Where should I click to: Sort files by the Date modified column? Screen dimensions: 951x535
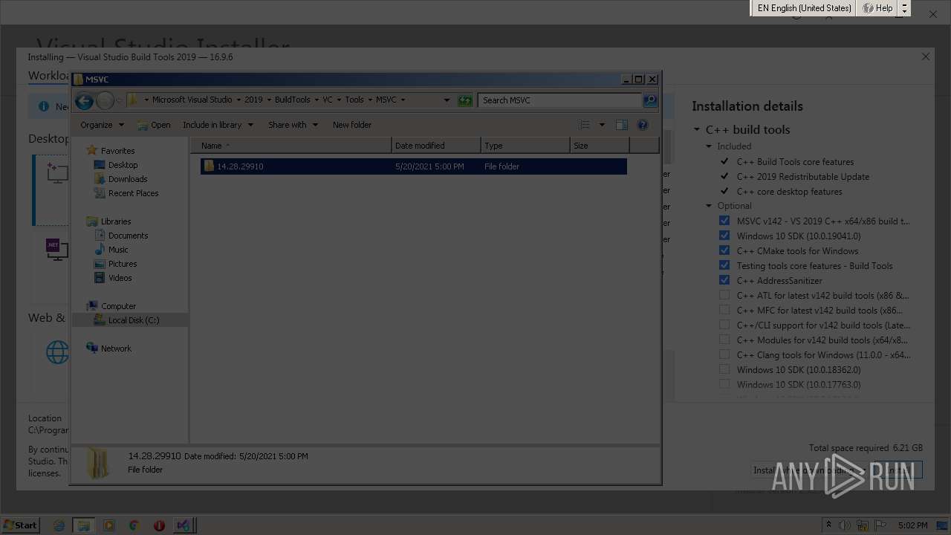tap(436, 146)
